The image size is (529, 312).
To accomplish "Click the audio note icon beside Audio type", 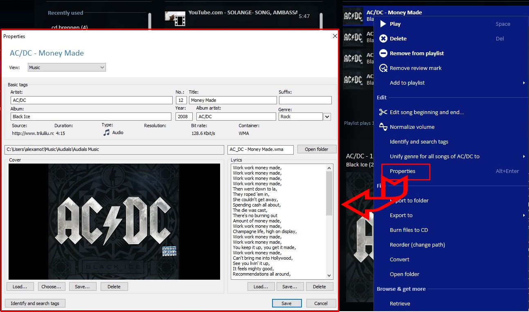I will pyautogui.click(x=107, y=132).
